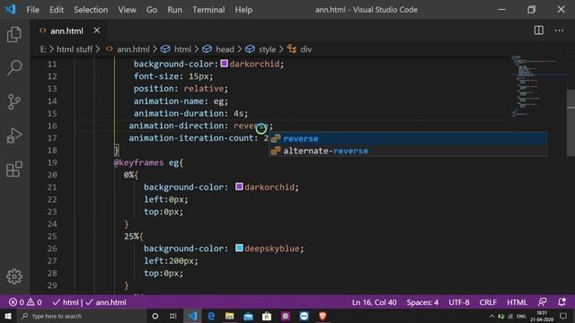
Task: Click the deepskyblue color swatch on line 26
Action: pos(239,248)
